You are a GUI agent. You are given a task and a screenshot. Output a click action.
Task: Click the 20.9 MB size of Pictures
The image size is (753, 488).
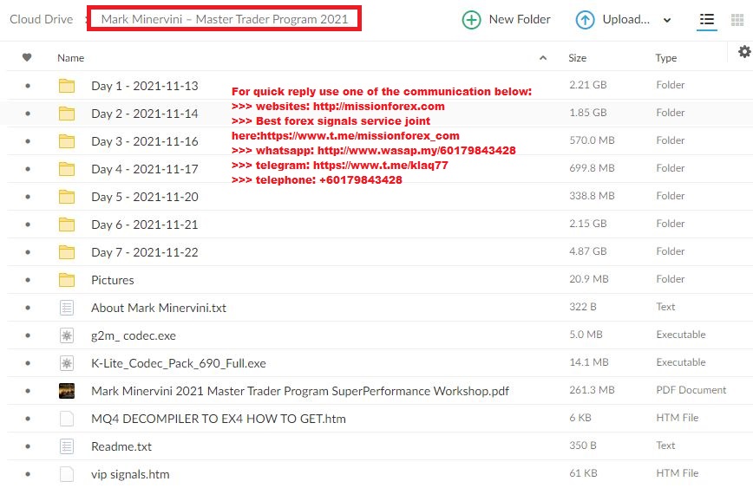(589, 279)
